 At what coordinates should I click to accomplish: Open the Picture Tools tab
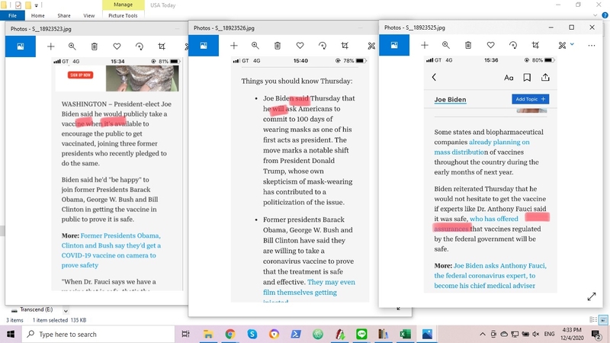click(123, 15)
